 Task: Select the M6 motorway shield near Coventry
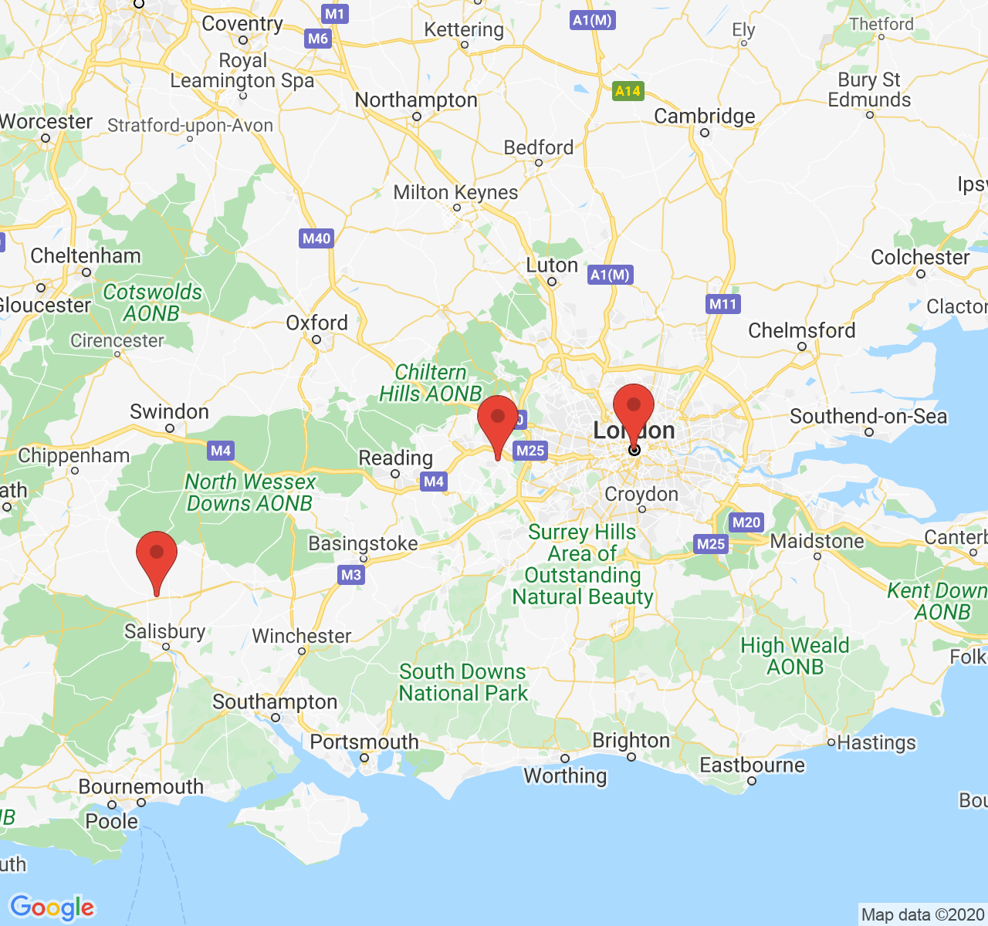(318, 39)
